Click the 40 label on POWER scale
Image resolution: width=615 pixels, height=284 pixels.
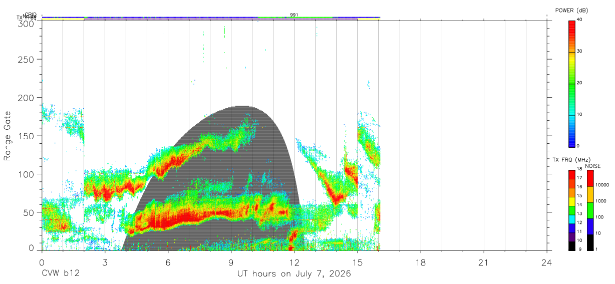(580, 20)
